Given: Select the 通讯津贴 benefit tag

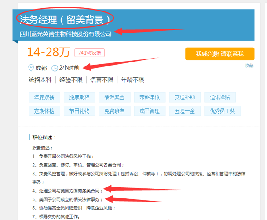Looking at the screenshot, I should (220, 97).
